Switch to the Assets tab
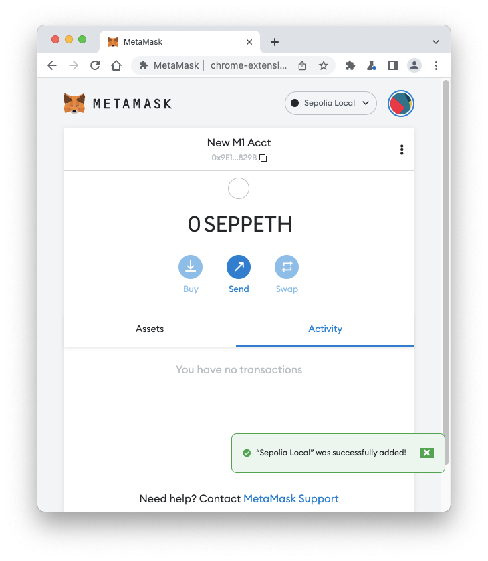 150,329
